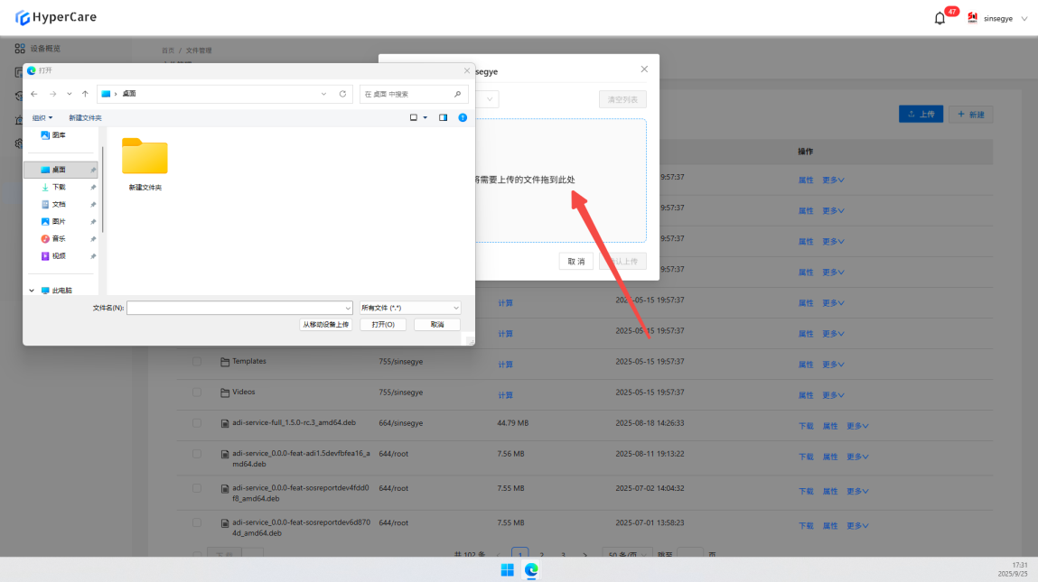Toggle the preview pane icon
1038x582 pixels.
(443, 117)
